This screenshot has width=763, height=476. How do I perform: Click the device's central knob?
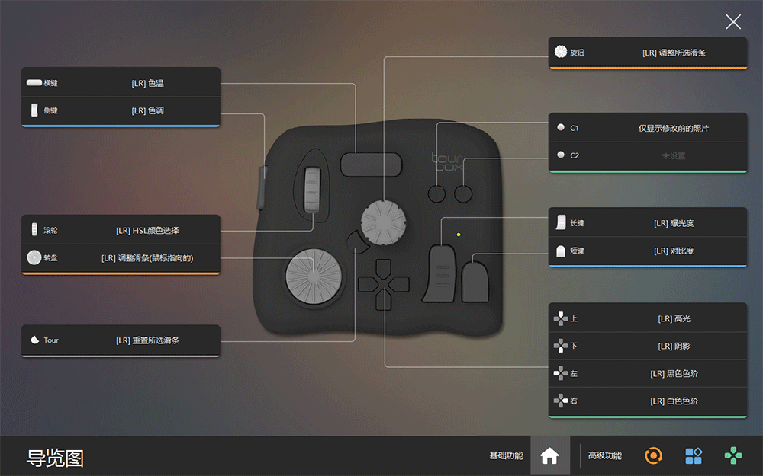pos(384,222)
